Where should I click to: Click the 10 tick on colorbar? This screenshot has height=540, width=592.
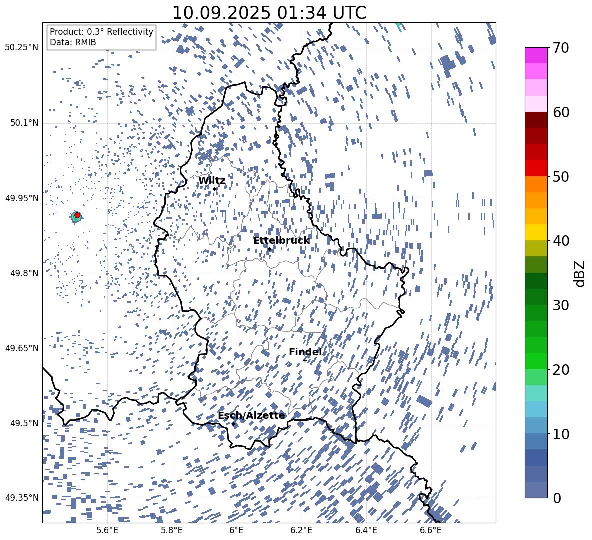point(561,434)
